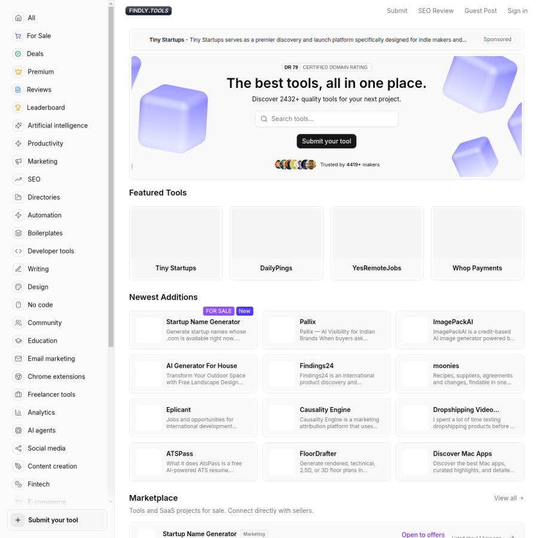Open the Tiny Startups featured card
This screenshot has height=538, width=538.
pos(176,243)
